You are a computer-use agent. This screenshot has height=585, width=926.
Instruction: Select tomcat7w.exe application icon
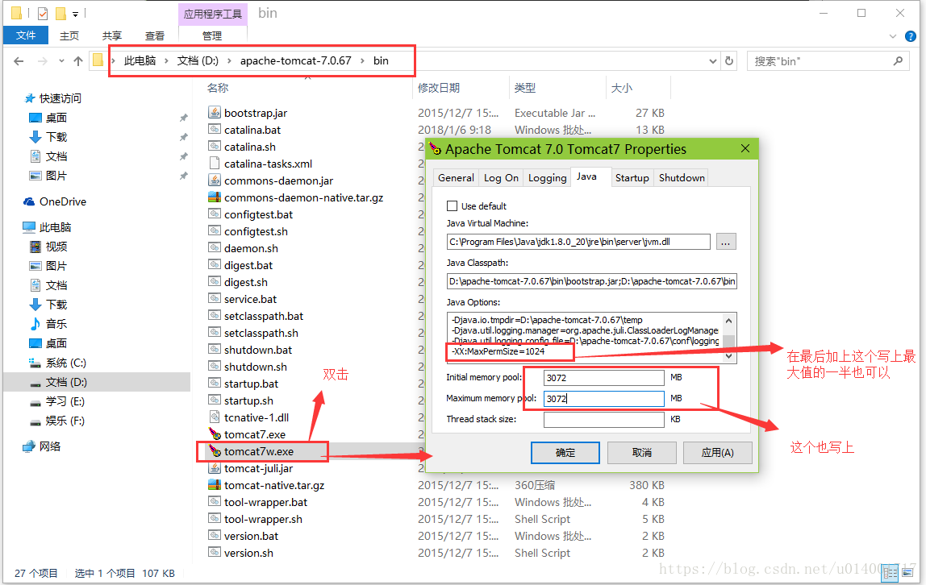pos(215,451)
